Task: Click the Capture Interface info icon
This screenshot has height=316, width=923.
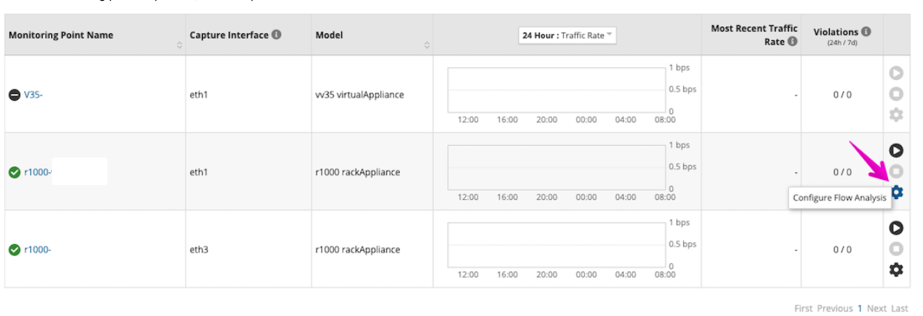Action: 276,35
